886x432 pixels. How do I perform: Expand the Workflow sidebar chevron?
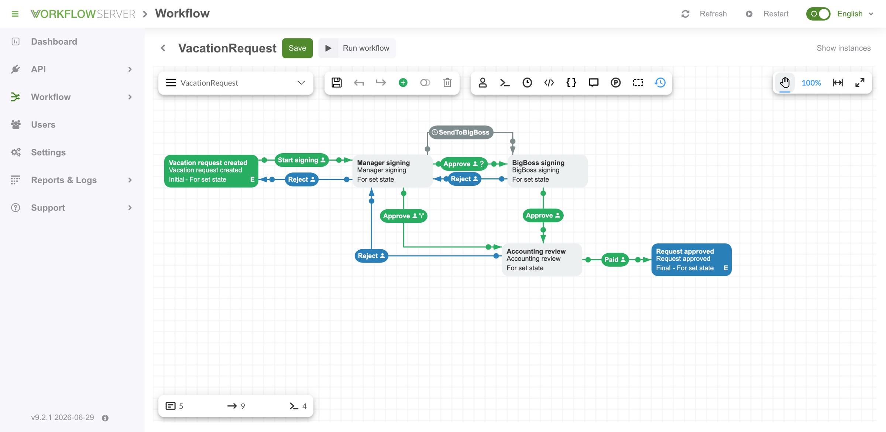[x=130, y=97]
